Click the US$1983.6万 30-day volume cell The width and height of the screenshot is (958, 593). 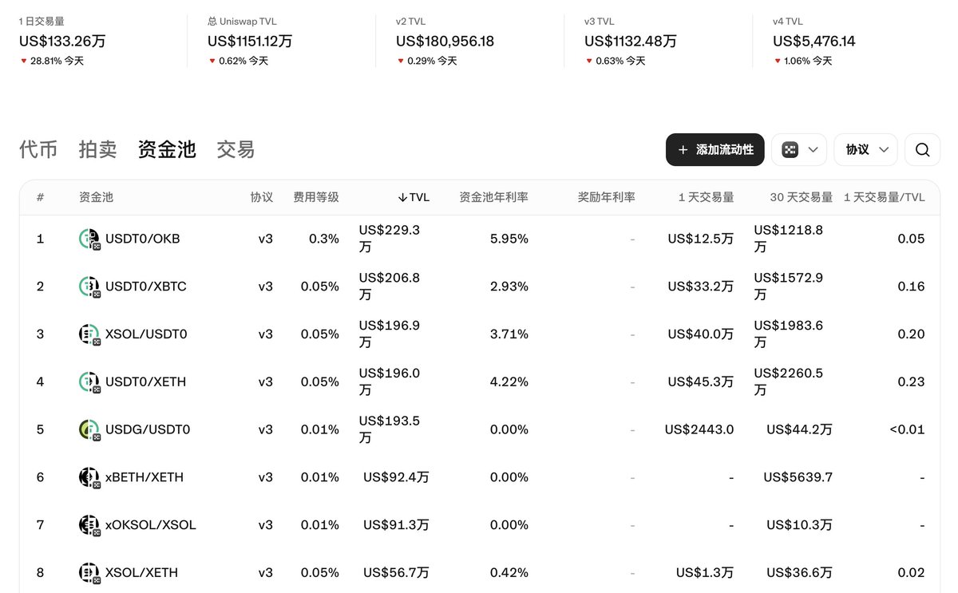pyautogui.click(x=788, y=334)
